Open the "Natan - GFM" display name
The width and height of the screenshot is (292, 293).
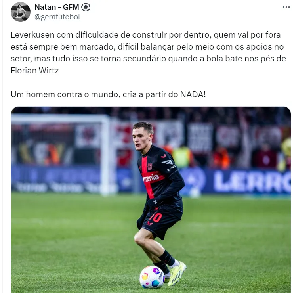pos(57,7)
